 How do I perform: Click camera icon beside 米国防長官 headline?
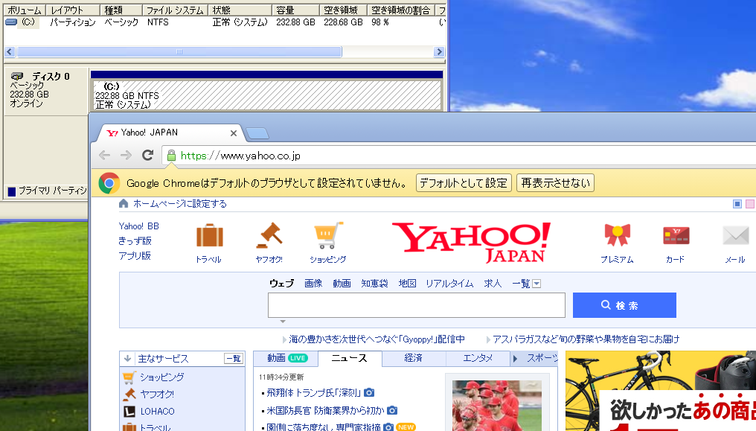[x=392, y=411]
